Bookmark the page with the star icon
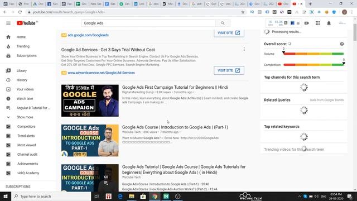The width and height of the screenshot is (357, 201). [x=243, y=12]
